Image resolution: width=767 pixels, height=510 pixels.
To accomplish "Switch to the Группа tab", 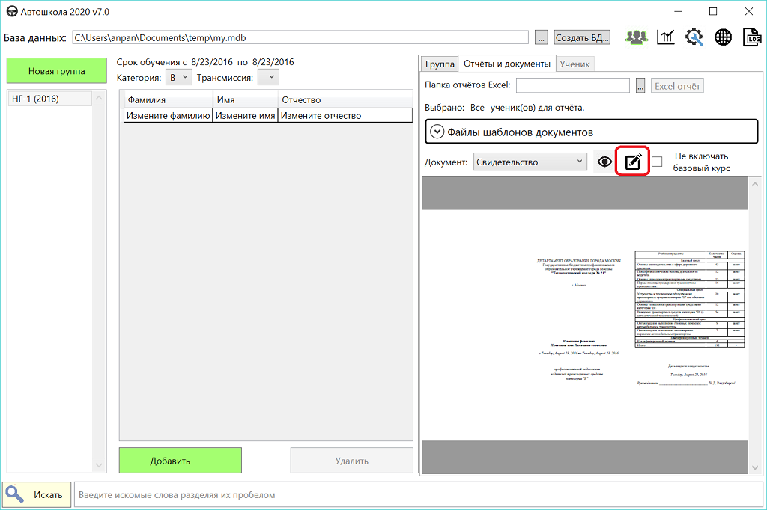I will [439, 64].
